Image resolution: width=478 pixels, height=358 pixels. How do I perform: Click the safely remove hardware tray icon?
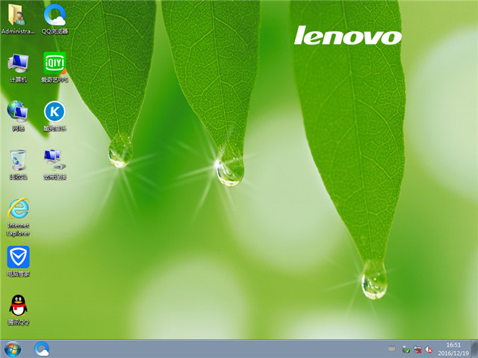point(406,349)
